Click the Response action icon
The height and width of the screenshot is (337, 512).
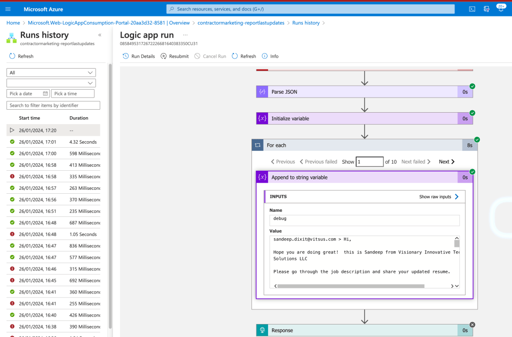tap(262, 330)
